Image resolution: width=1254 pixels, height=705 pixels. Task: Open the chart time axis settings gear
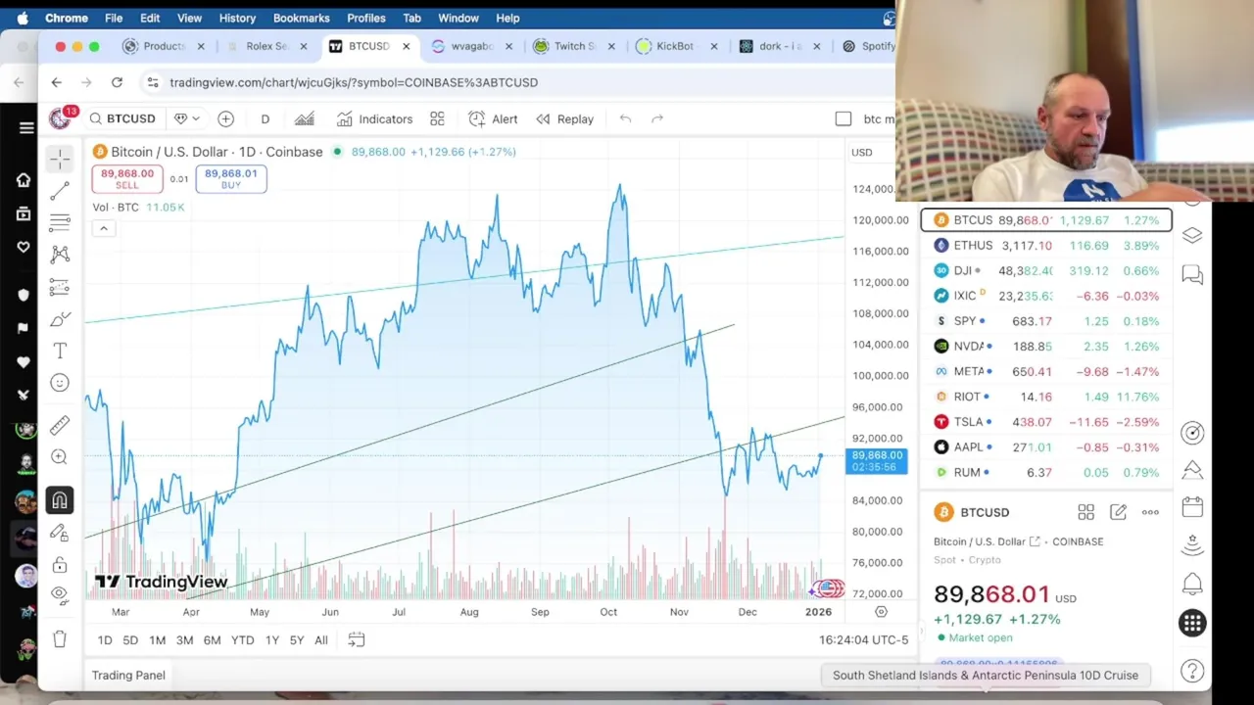(x=881, y=612)
